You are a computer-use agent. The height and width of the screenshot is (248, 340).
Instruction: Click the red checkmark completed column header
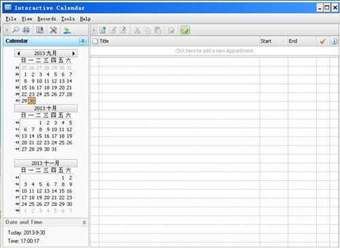coord(322,41)
